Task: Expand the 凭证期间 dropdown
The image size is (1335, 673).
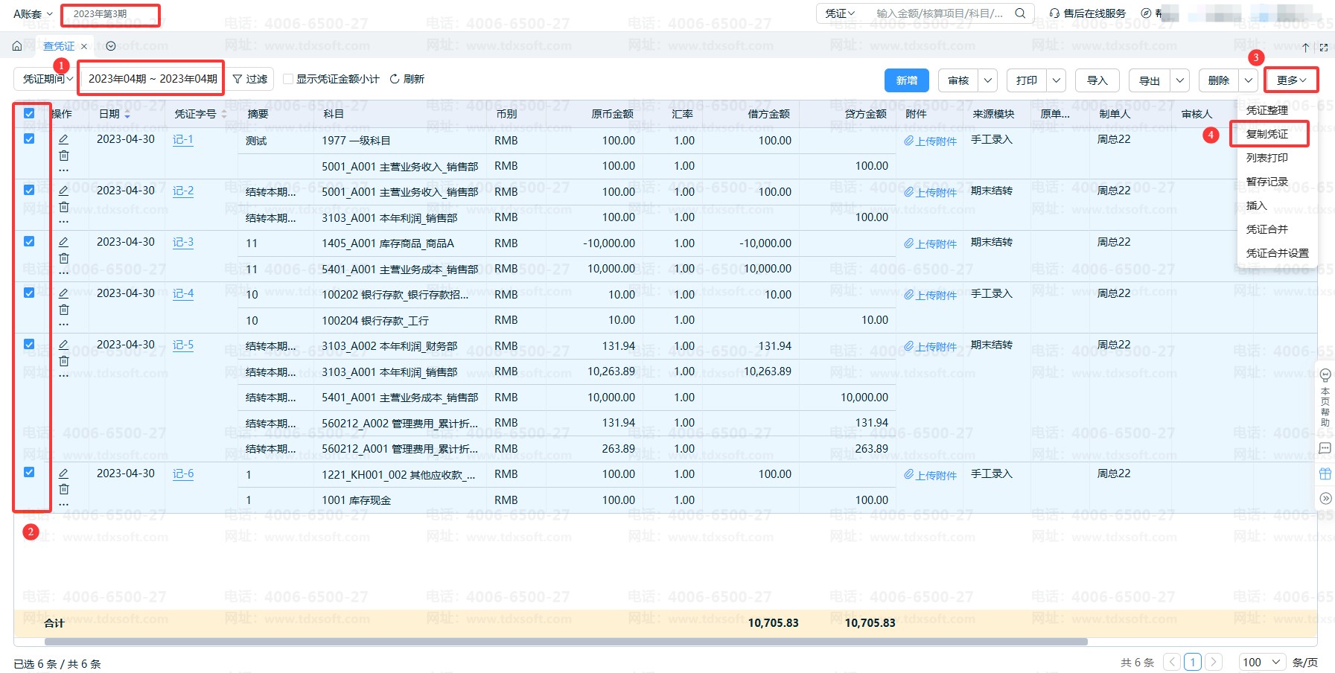Action: tap(48, 79)
